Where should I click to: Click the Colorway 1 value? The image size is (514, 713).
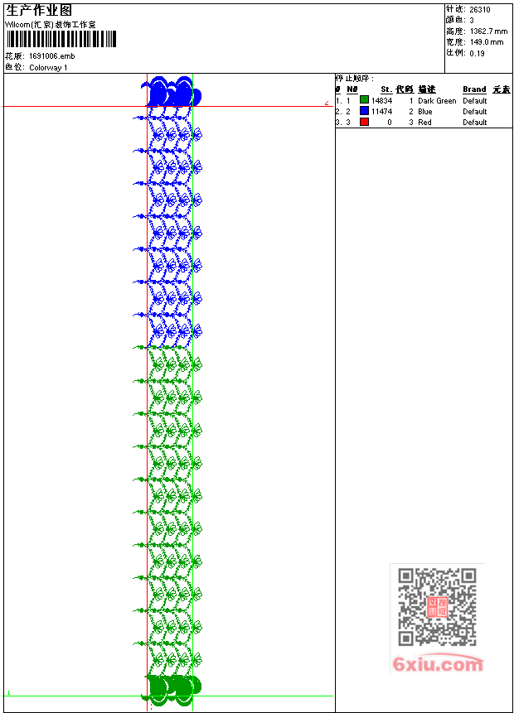point(48,67)
